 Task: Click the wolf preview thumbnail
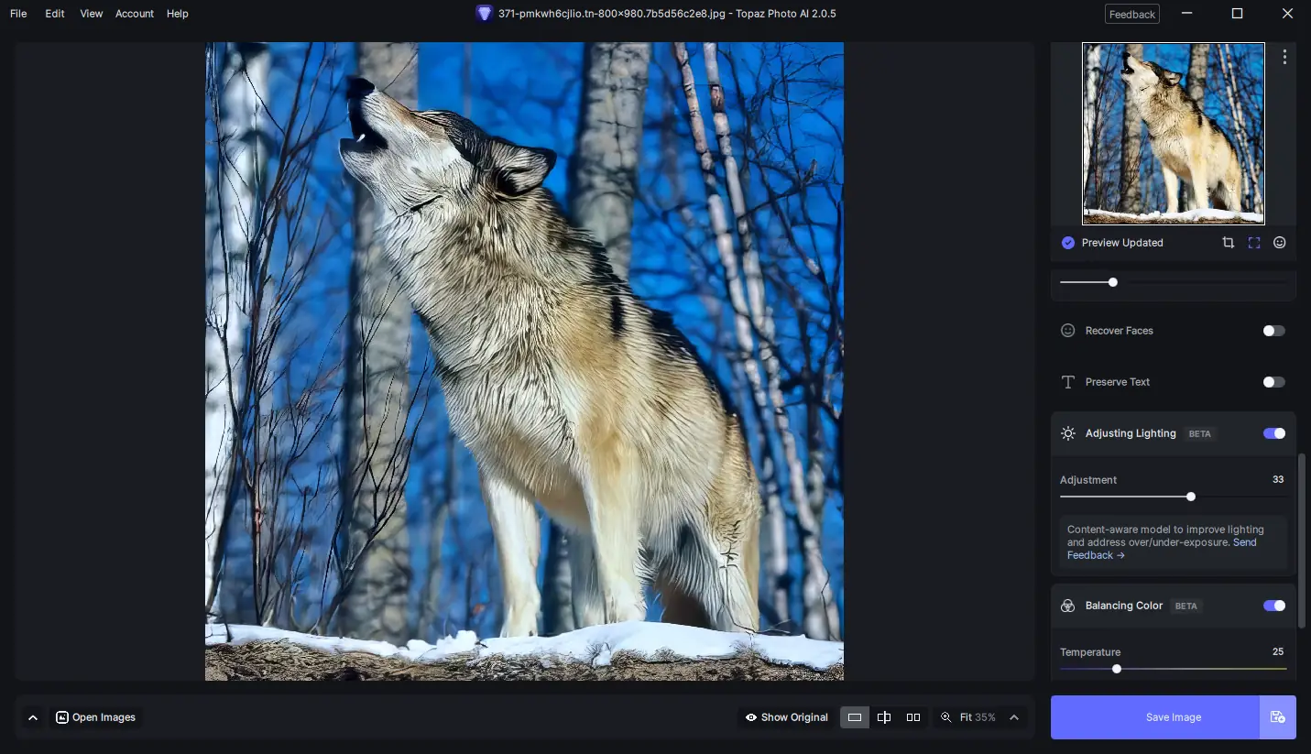click(x=1174, y=133)
